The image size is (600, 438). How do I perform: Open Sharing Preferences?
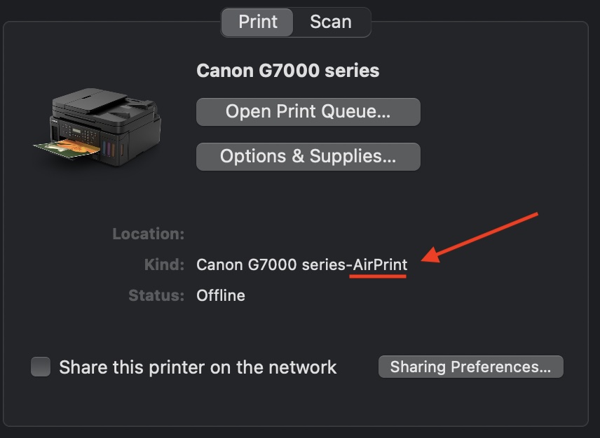[x=470, y=367]
